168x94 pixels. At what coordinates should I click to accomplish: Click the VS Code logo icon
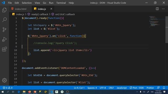(3, 3)
